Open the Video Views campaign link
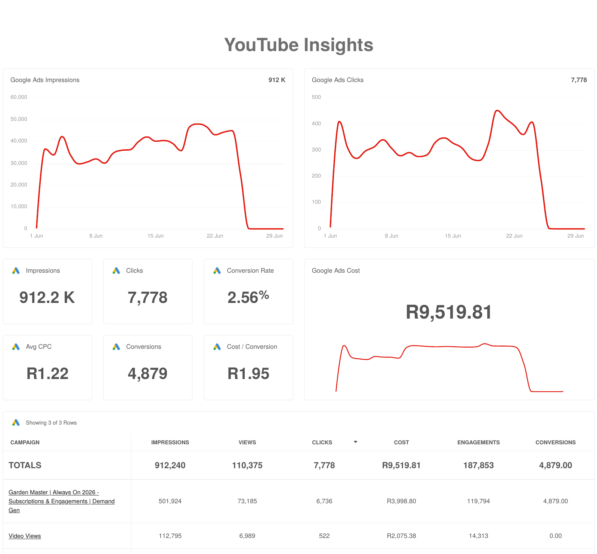 tap(25, 536)
